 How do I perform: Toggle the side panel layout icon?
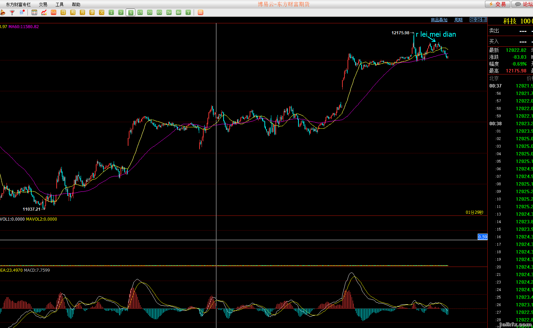pos(484,20)
